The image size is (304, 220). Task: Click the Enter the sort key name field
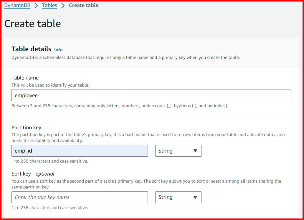(80, 197)
